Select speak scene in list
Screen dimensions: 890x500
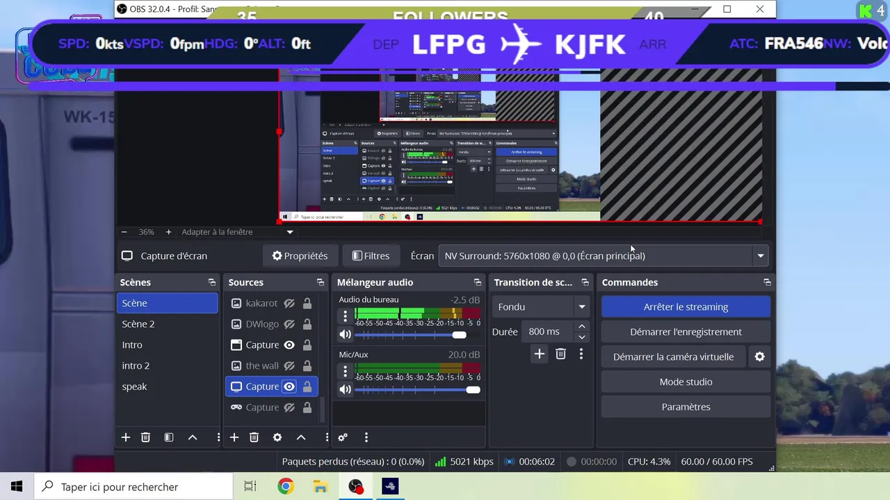click(x=167, y=386)
